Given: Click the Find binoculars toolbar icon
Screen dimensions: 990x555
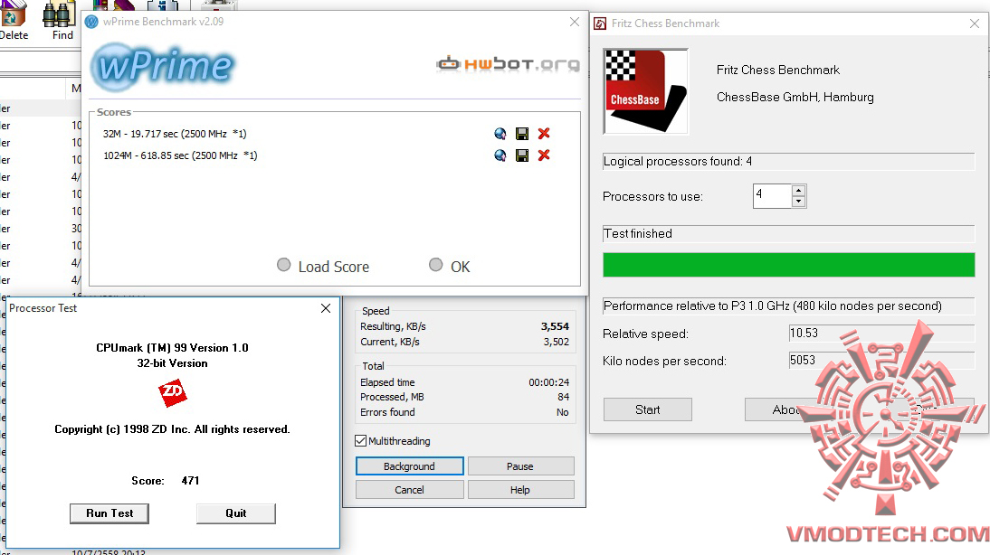Looking at the screenshot, I should pos(60,15).
